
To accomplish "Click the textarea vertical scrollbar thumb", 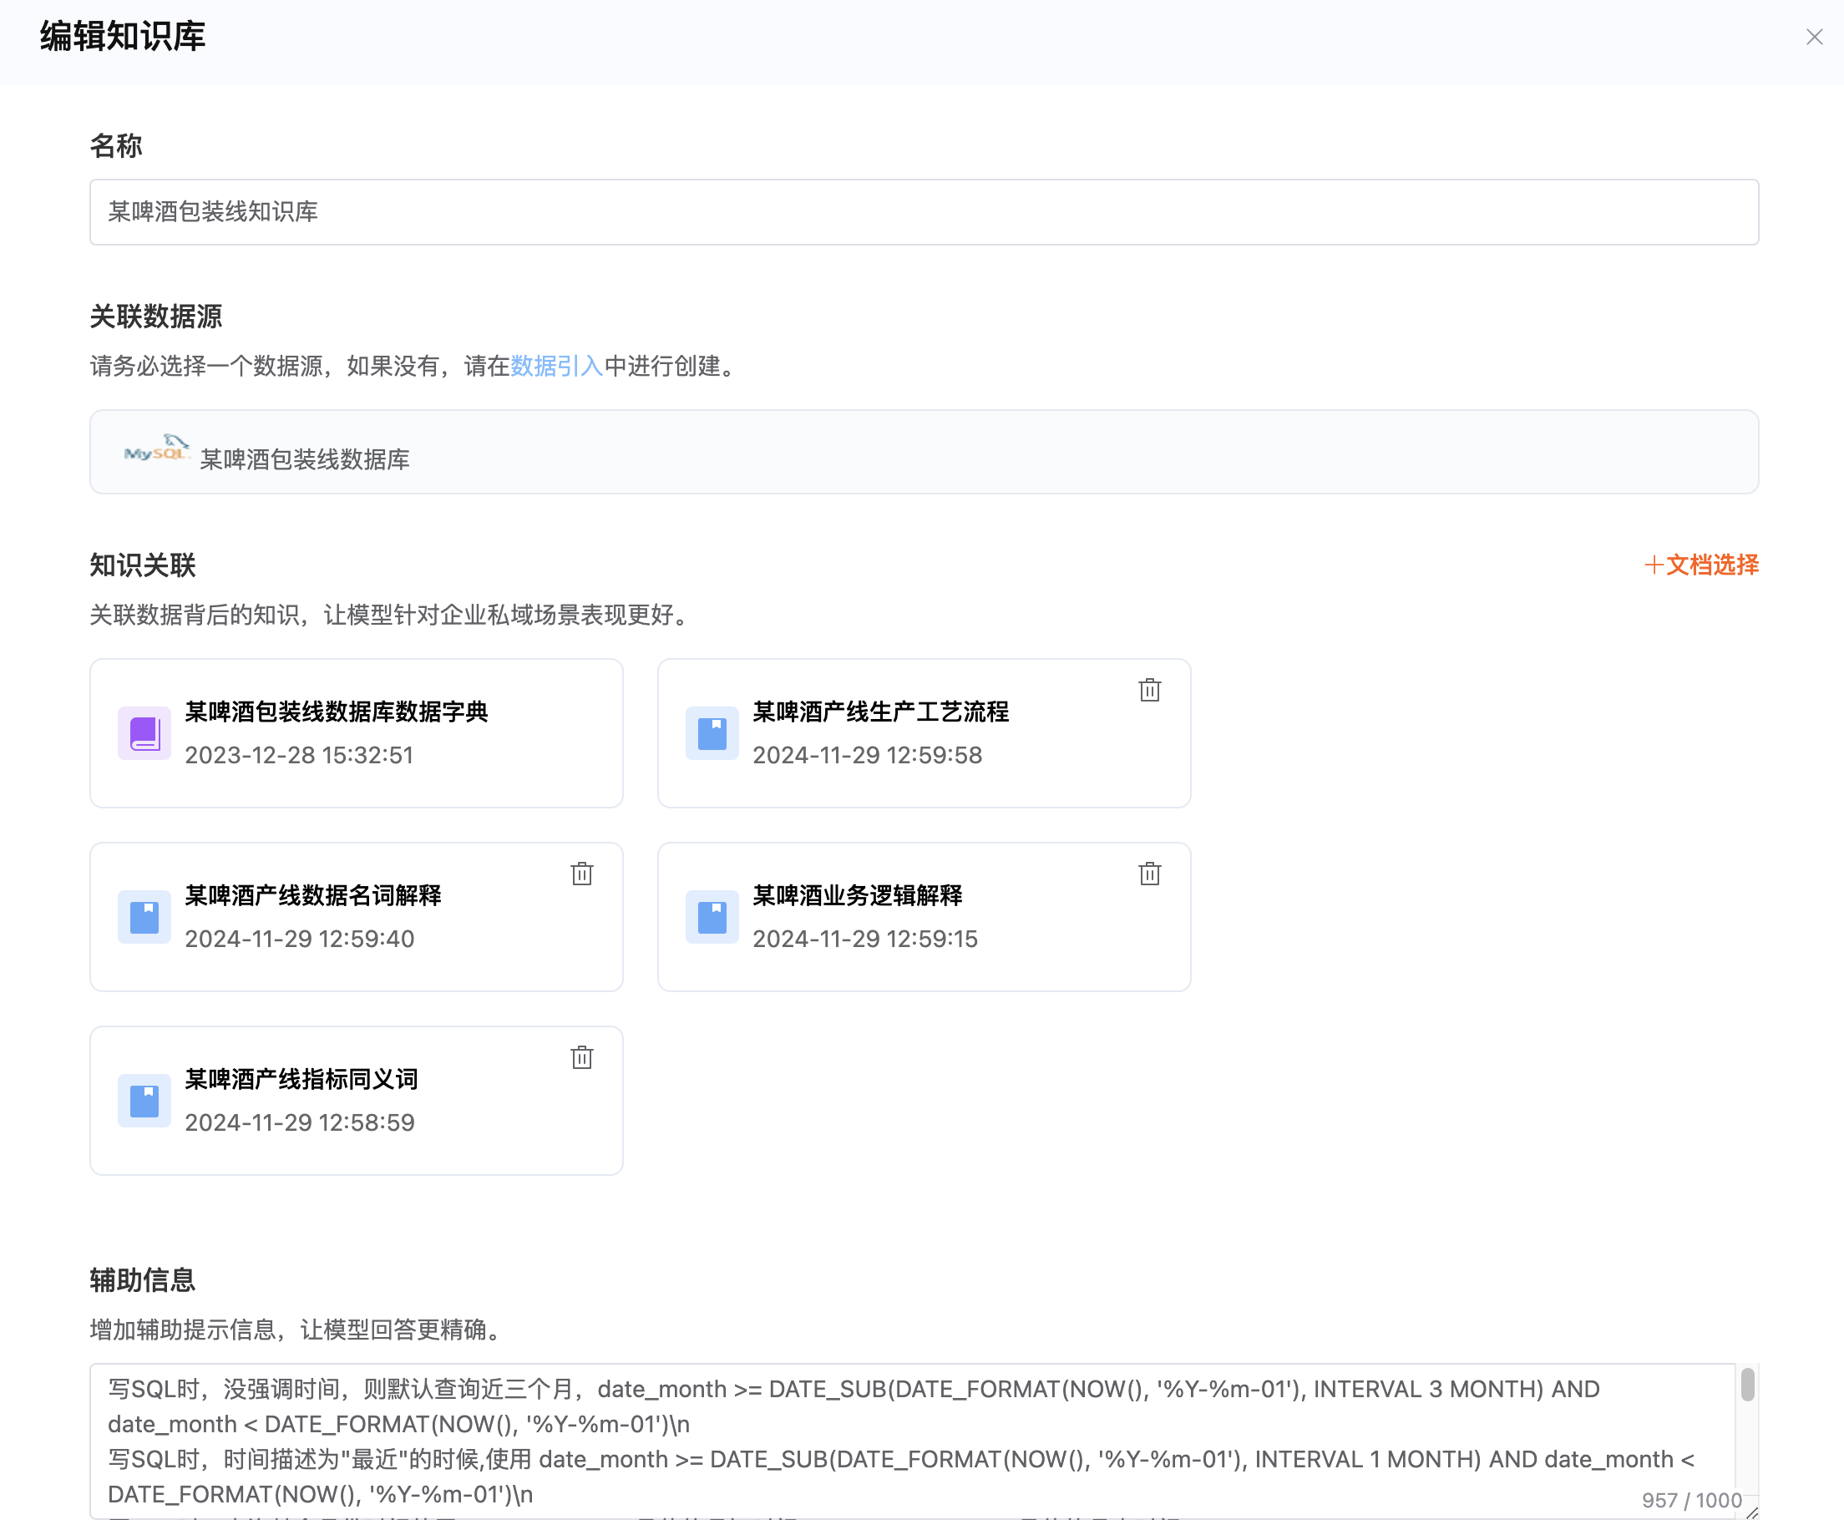I will [x=1747, y=1385].
